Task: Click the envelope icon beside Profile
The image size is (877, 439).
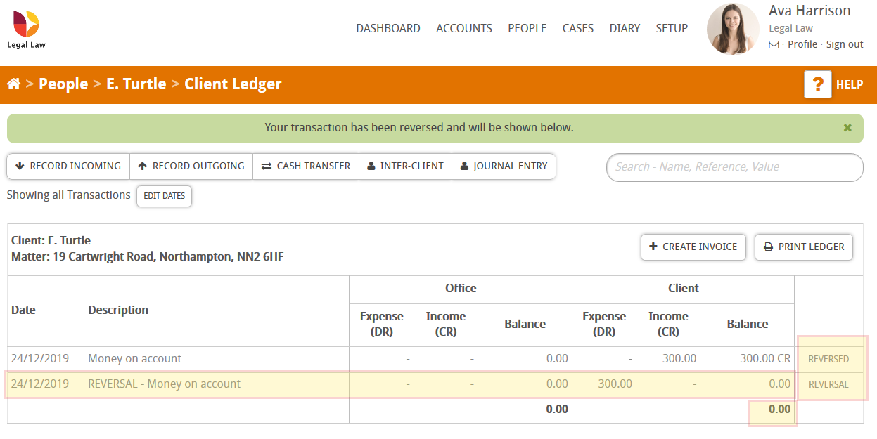Action: [774, 44]
